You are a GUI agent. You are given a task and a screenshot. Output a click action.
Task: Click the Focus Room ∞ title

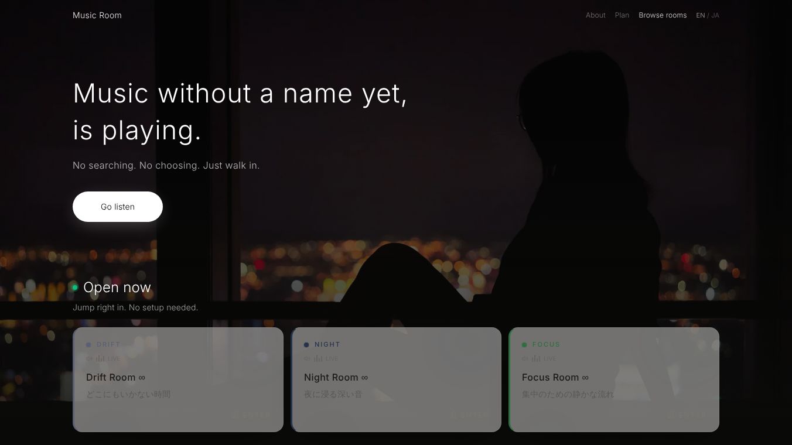(555, 378)
